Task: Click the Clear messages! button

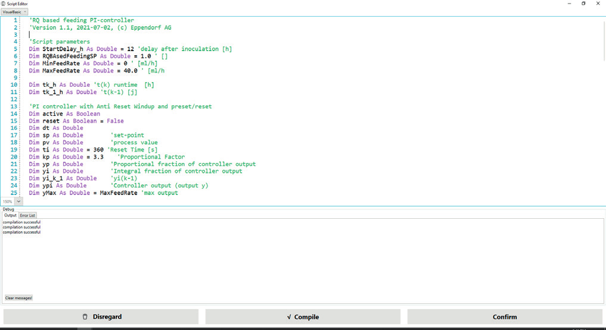Action: [18, 298]
